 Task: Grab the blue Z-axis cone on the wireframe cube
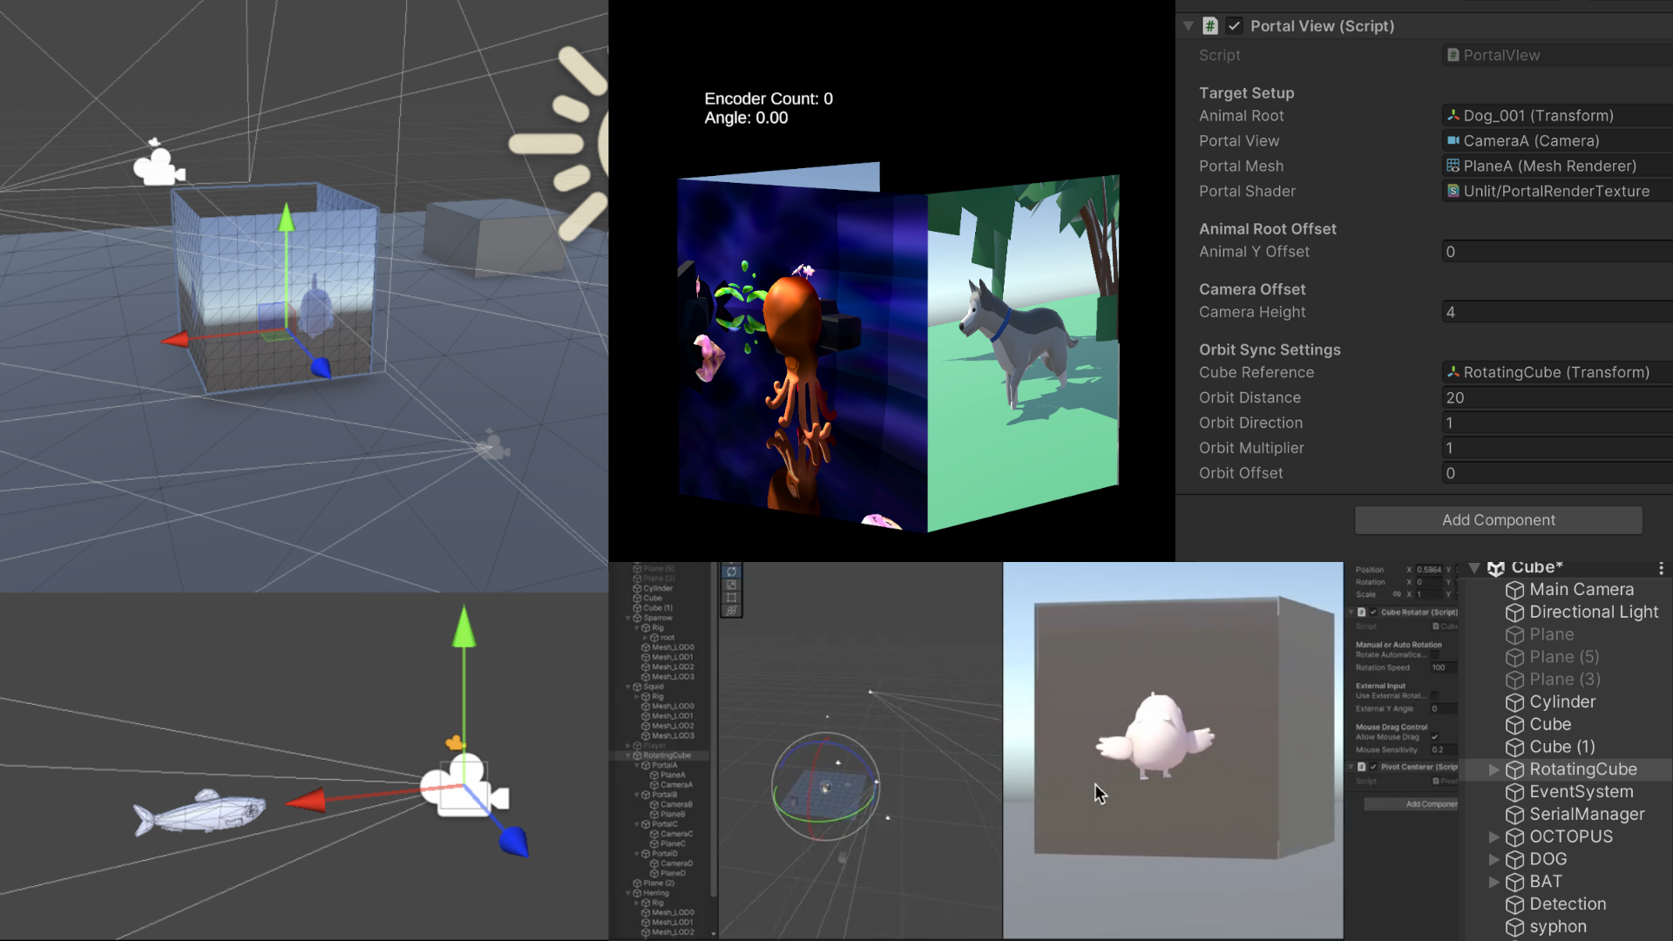pos(321,368)
